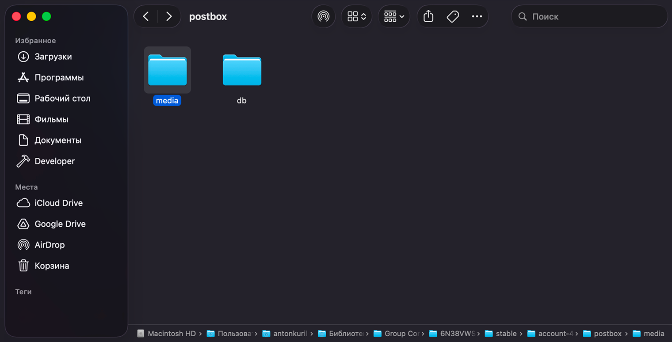The image size is (672, 342).
Task: Open the Developer folder in the sidebar
Action: (x=54, y=161)
